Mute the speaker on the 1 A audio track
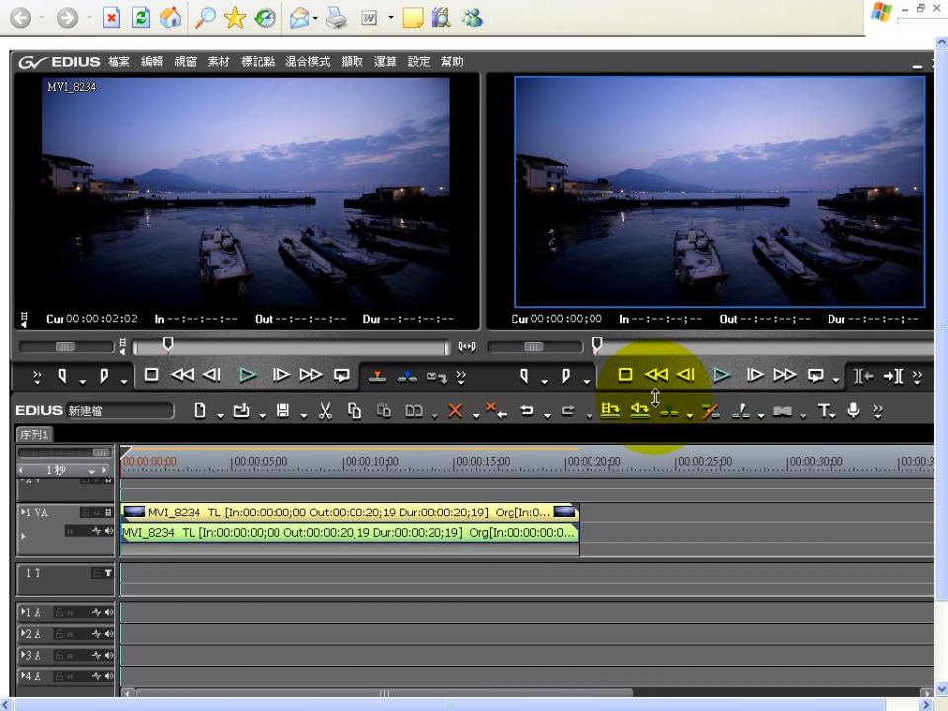The image size is (948, 711). pyautogui.click(x=108, y=612)
